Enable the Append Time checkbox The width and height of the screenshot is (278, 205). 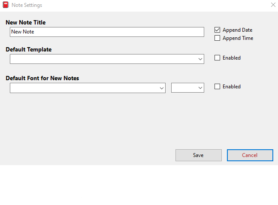[x=218, y=38]
